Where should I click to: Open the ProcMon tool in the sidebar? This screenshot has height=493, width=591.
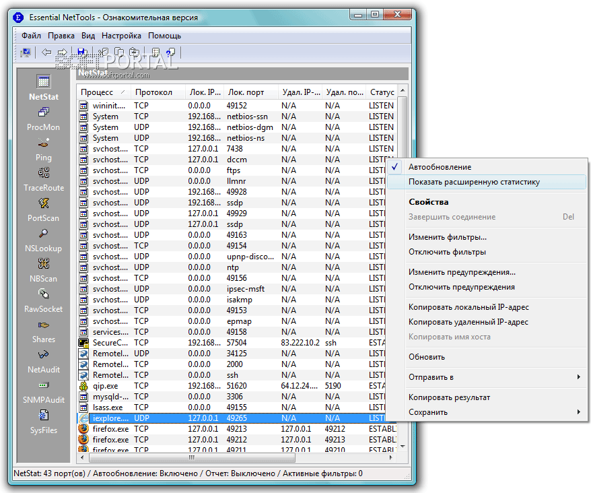coord(43,119)
